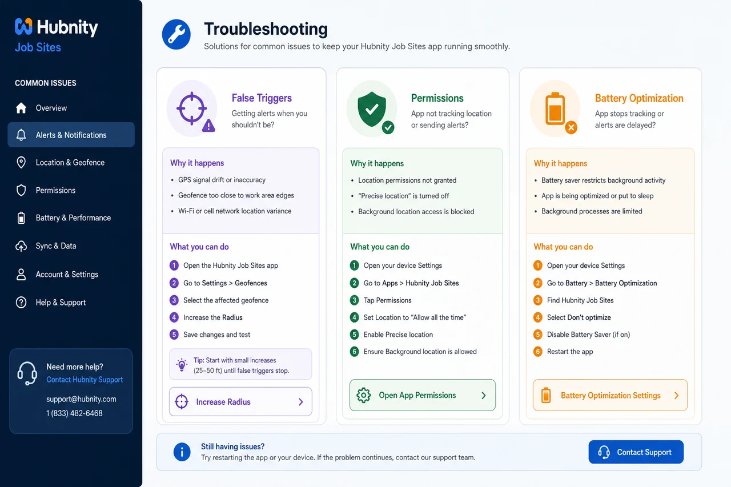
Task: Click the blue Contact Support button
Action: (636, 452)
